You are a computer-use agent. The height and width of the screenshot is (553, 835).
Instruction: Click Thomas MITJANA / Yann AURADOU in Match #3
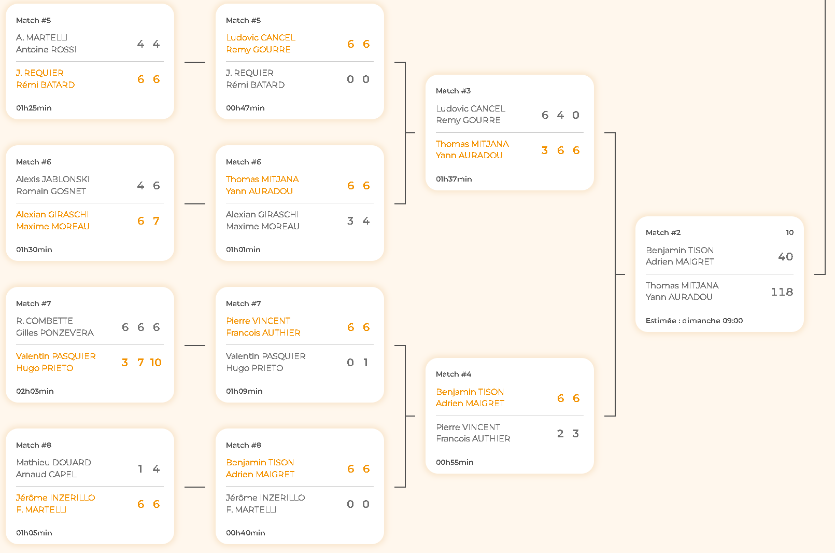point(472,150)
